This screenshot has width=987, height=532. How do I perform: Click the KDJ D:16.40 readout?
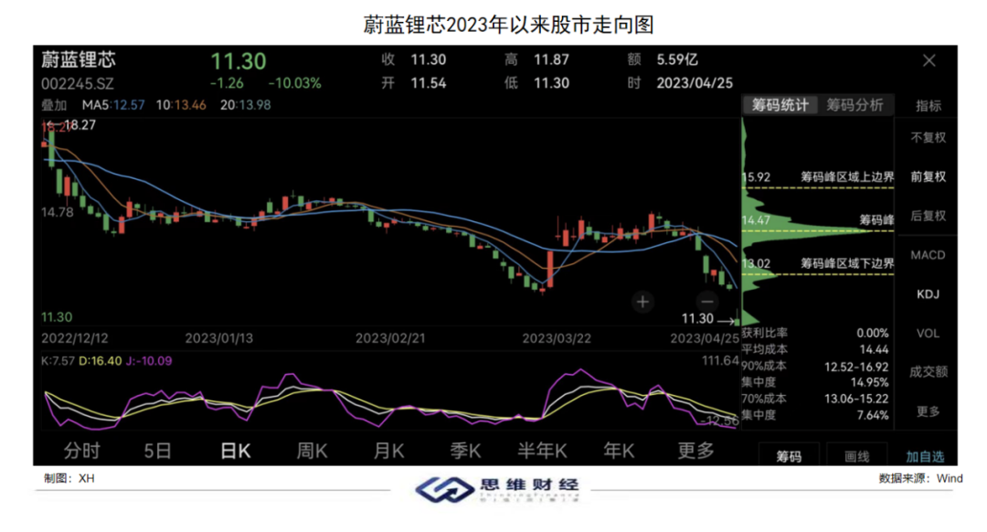point(101,361)
